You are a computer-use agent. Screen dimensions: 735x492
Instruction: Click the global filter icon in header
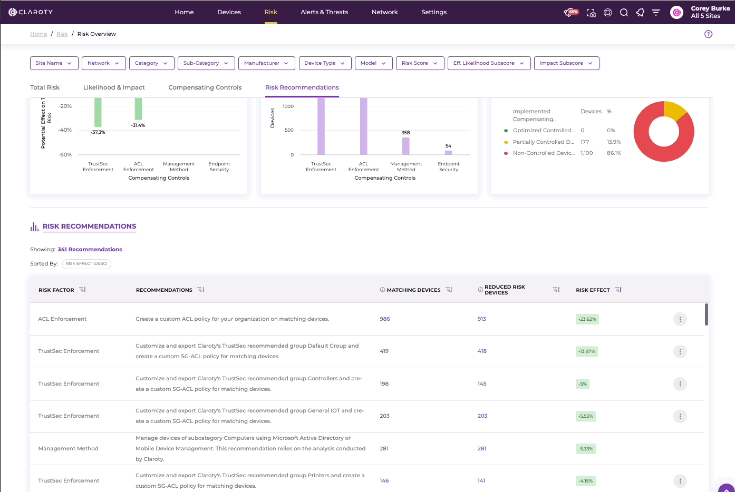click(x=656, y=13)
